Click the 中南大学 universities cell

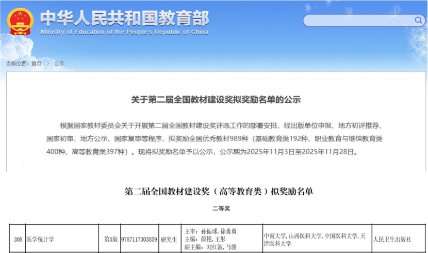[315, 240]
